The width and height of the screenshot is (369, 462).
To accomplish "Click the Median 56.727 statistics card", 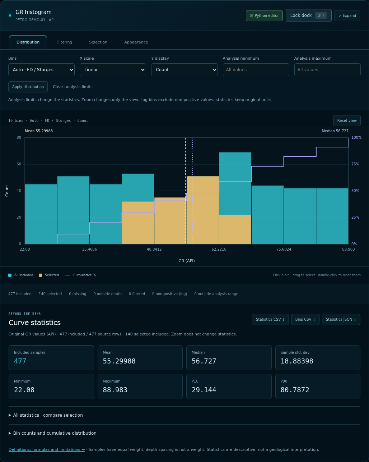I will (229, 358).
